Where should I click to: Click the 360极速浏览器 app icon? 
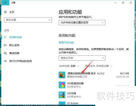point(62,85)
